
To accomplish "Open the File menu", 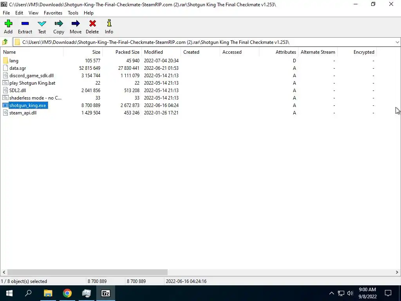I will [6, 13].
